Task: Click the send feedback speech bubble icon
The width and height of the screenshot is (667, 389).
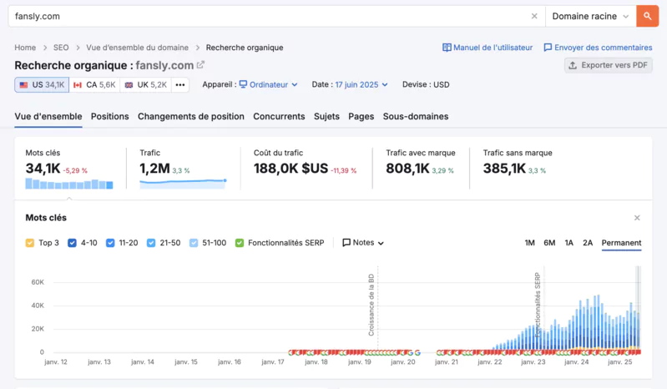Action: click(548, 48)
